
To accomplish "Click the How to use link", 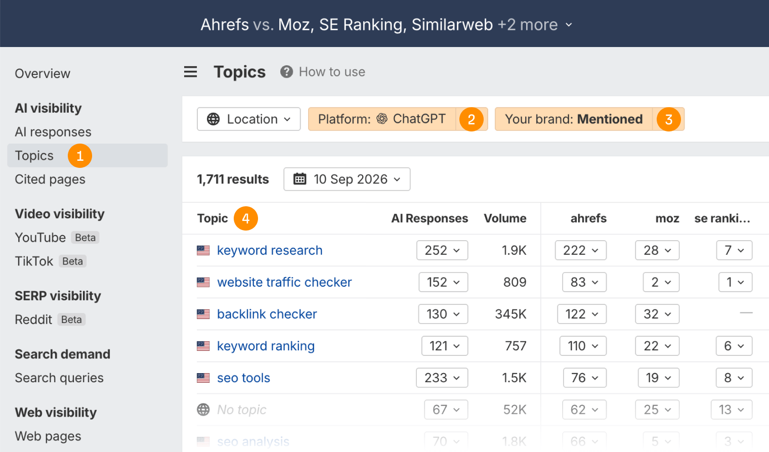I will pyautogui.click(x=332, y=72).
